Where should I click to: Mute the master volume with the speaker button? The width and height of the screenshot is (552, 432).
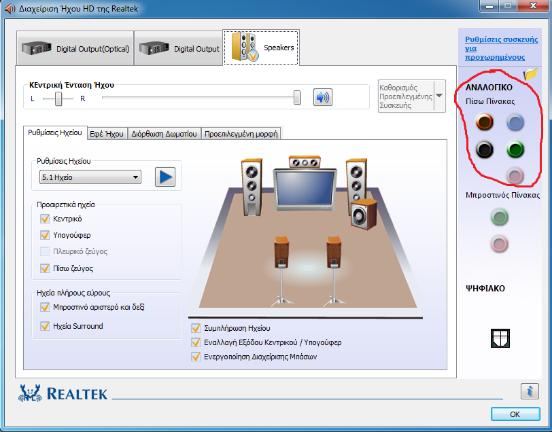(x=323, y=97)
